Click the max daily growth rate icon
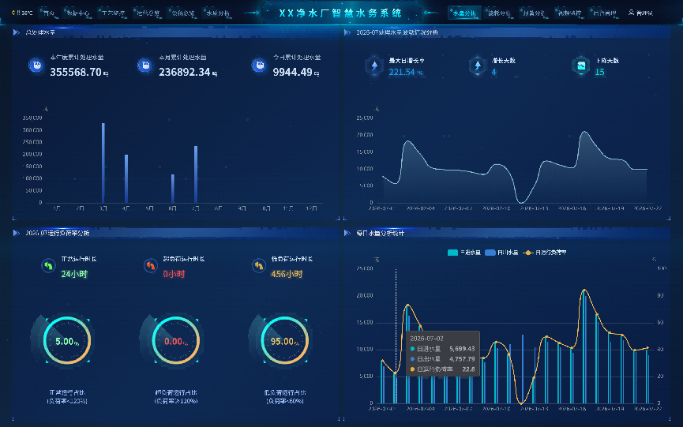Screen dimensions: 683x427 (374, 66)
